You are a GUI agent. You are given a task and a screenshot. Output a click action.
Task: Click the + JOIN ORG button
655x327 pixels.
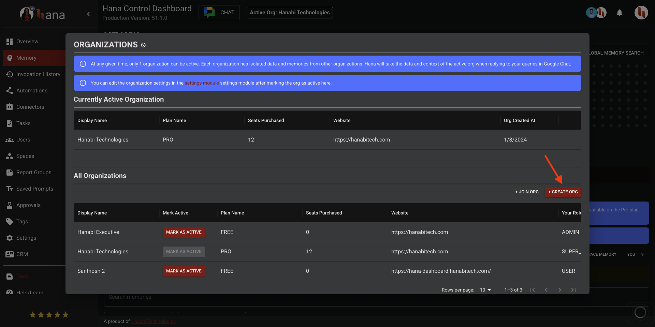click(x=527, y=192)
